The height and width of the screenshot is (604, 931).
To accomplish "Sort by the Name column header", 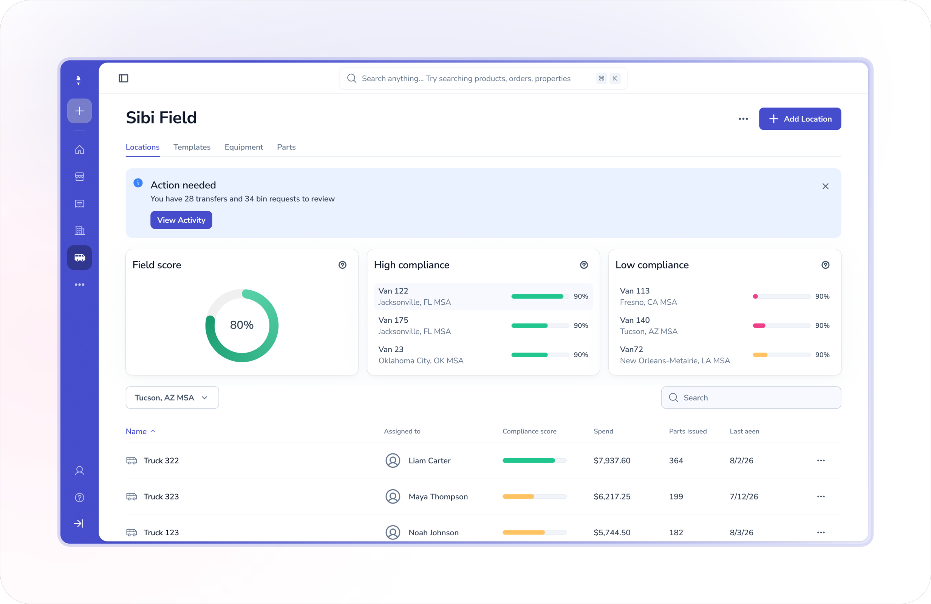I will coord(141,431).
